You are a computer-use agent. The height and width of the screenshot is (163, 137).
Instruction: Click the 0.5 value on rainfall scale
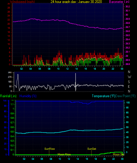(12, 132)
